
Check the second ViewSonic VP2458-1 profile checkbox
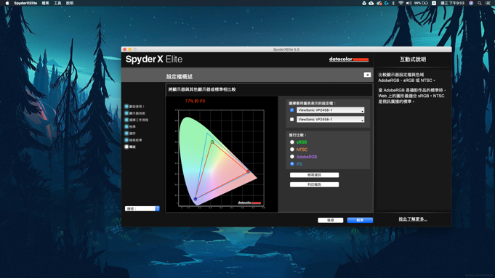(x=291, y=120)
